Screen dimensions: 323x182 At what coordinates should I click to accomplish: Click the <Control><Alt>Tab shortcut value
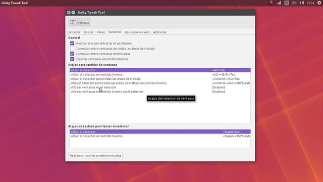226,79
